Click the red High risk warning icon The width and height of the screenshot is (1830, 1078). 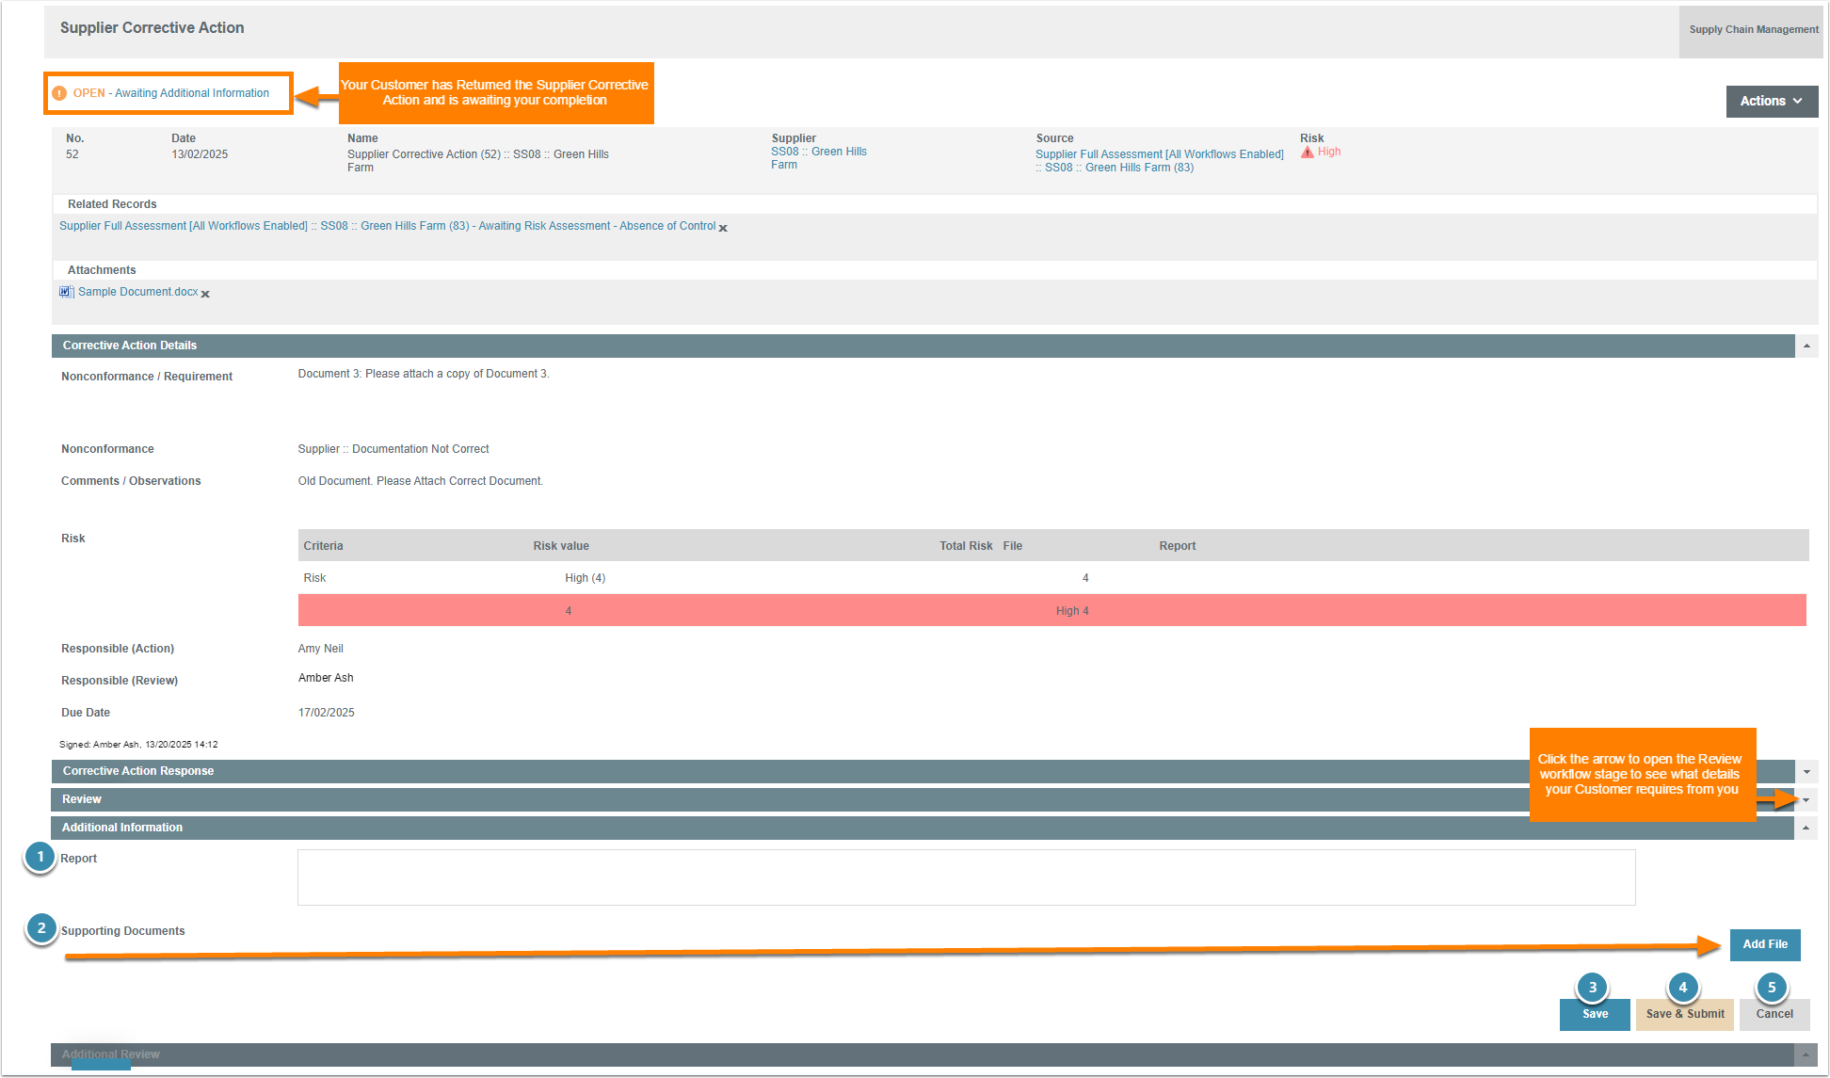(x=1307, y=152)
